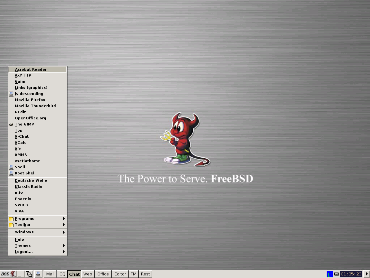This screenshot has height=278, width=370.
Task: Select Deutsche Welle in the menu
Action: click(38, 181)
